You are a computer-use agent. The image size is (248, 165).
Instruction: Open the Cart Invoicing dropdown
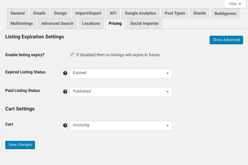[x=121, y=126]
